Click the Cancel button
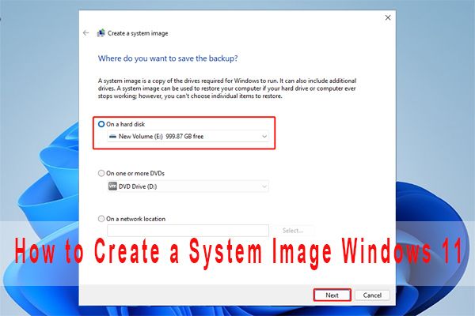This screenshot has height=316, width=475. tap(372, 295)
